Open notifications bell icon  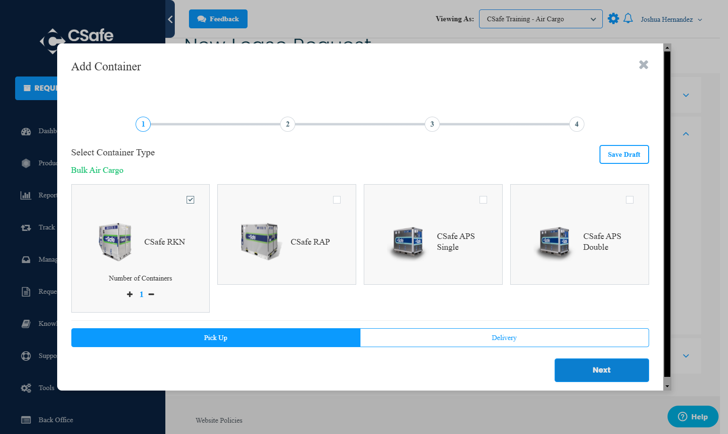coord(628,19)
